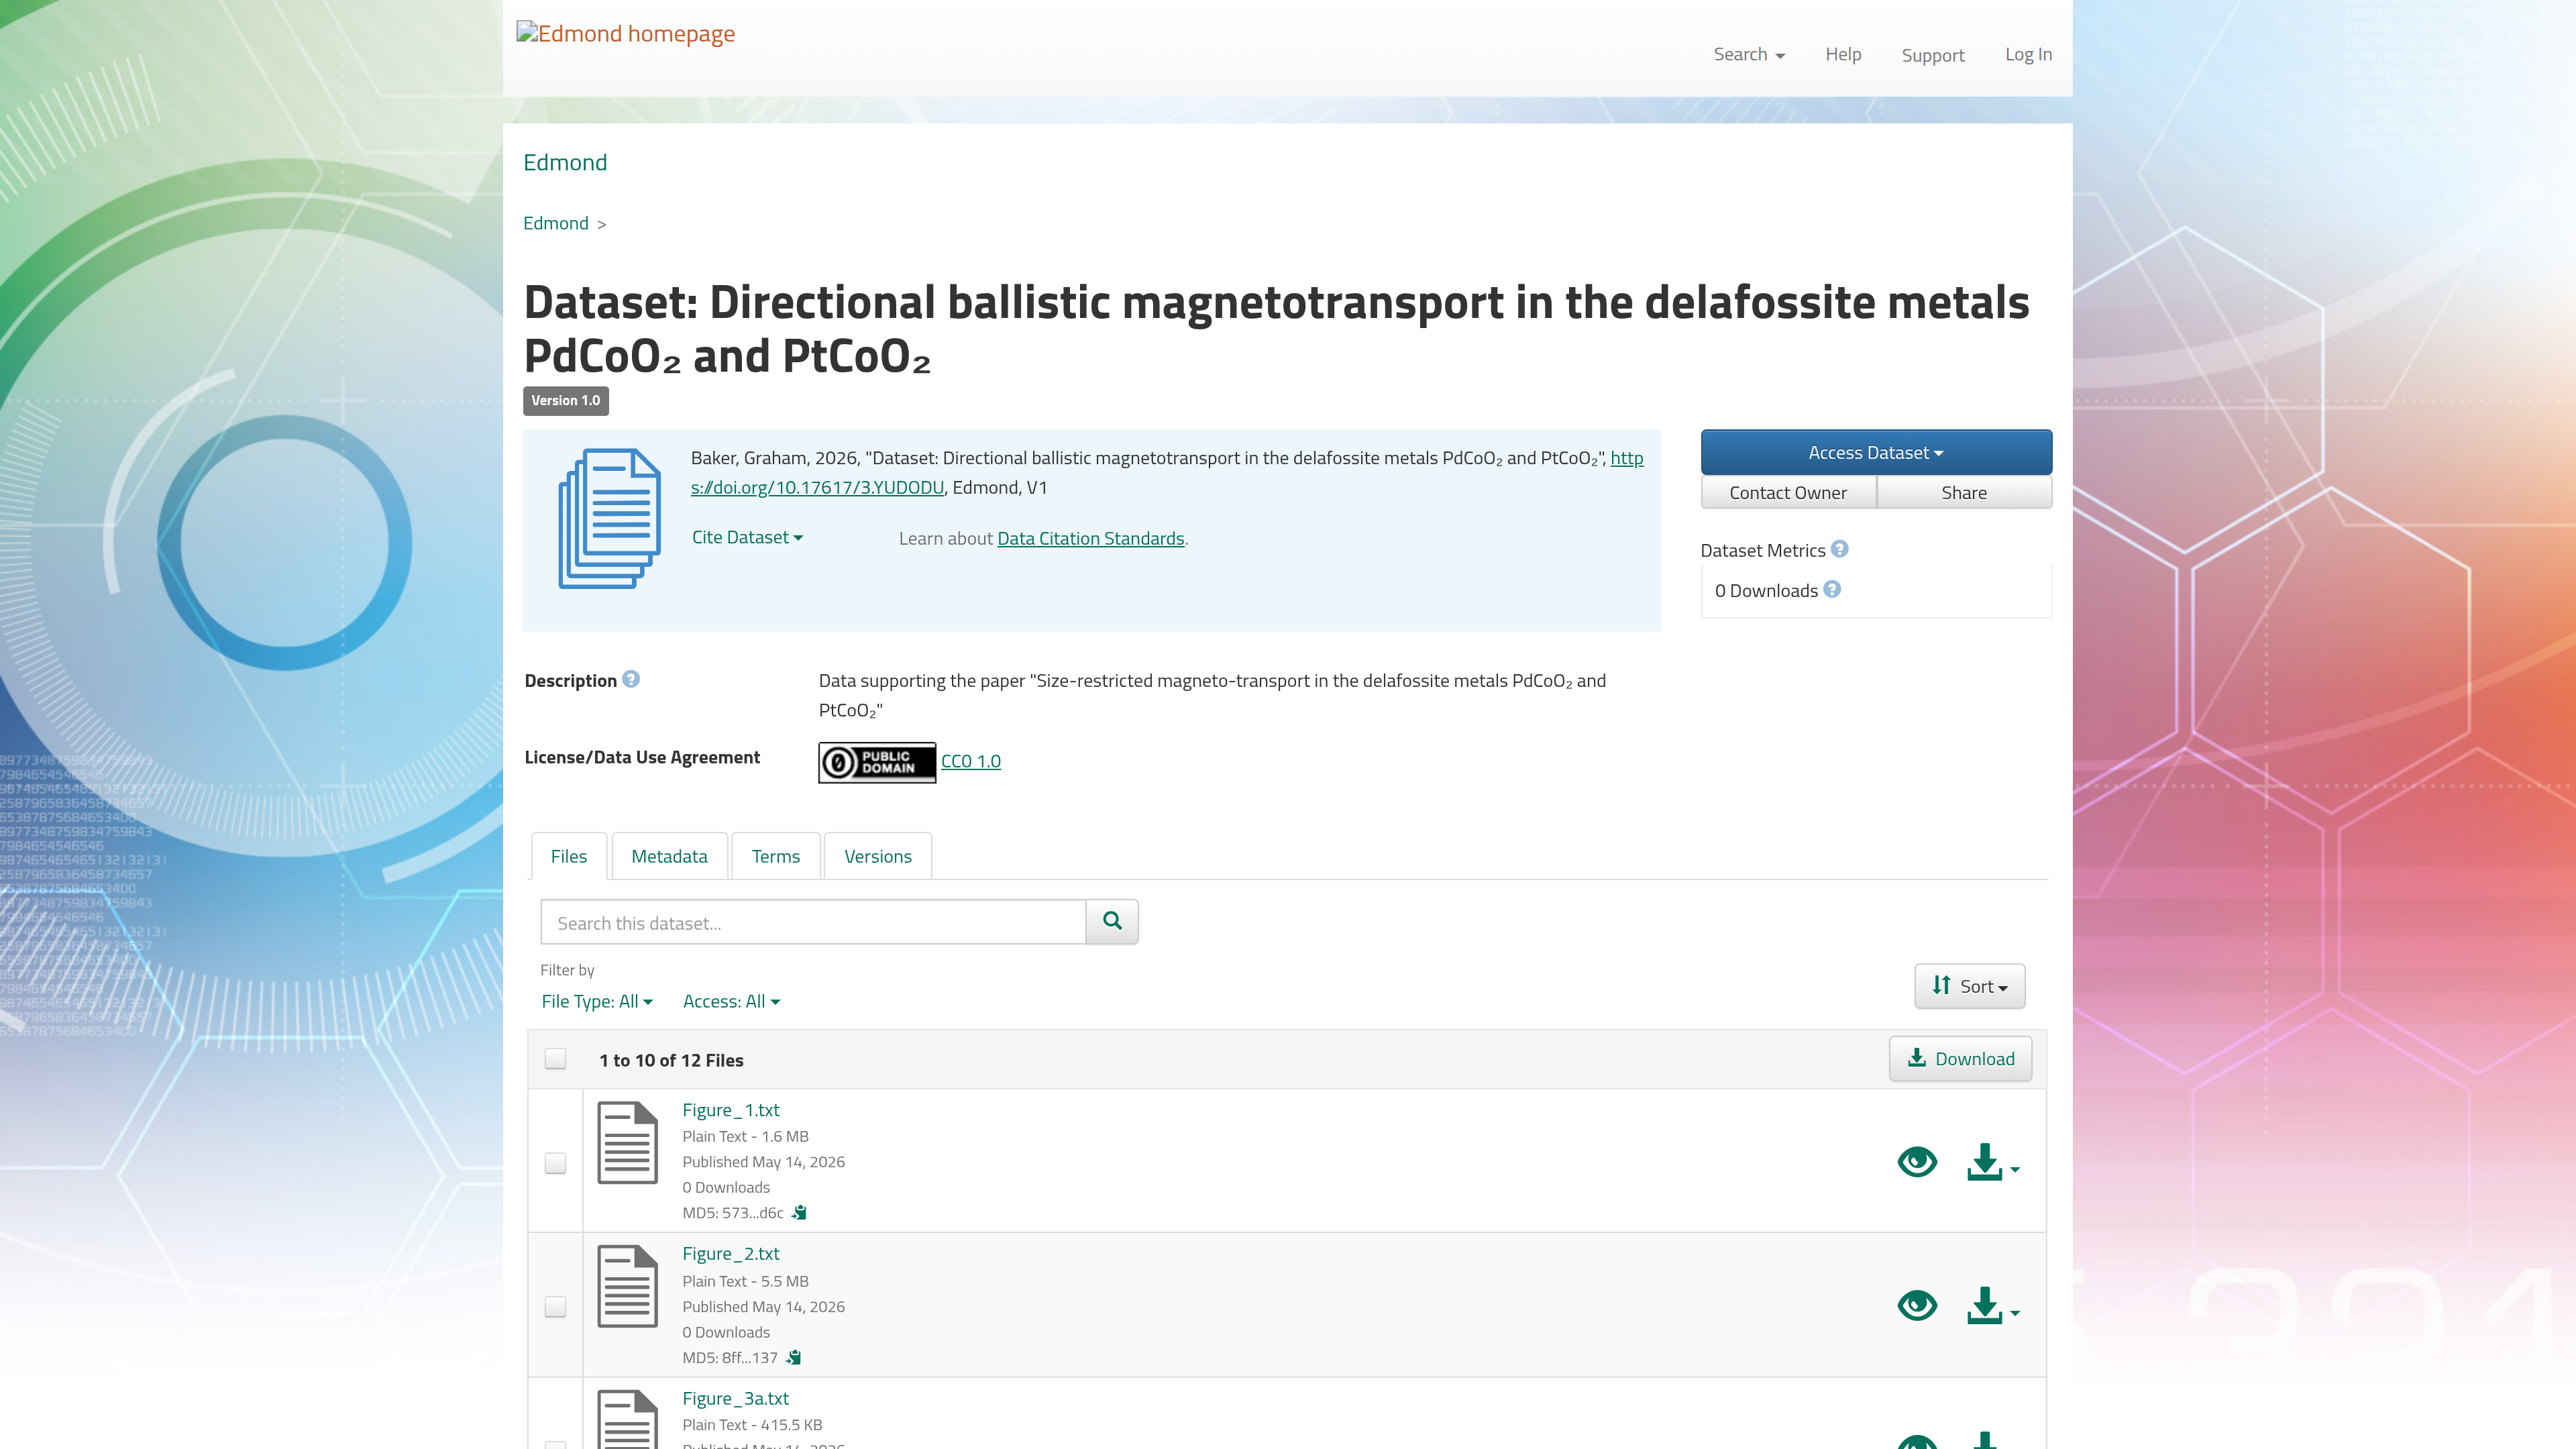This screenshot has height=1449, width=2576.
Task: Click the '1 to 10 of 12 Files' count
Action: [671, 1060]
